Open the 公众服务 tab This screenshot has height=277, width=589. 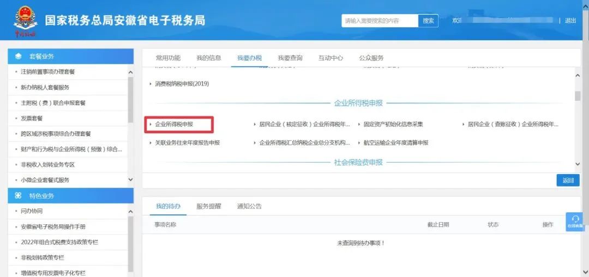[x=371, y=58]
